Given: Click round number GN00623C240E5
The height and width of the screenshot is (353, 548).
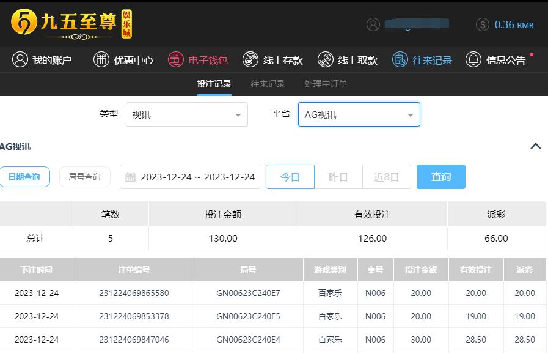Looking at the screenshot, I should pyautogui.click(x=249, y=316).
